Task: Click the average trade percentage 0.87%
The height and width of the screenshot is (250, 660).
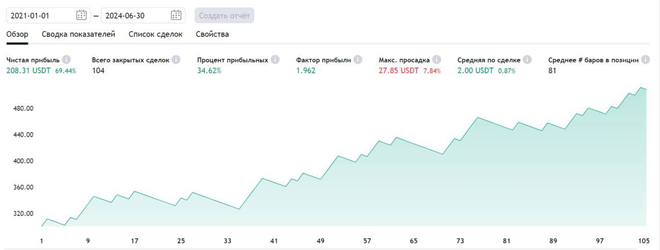Action: tap(507, 71)
